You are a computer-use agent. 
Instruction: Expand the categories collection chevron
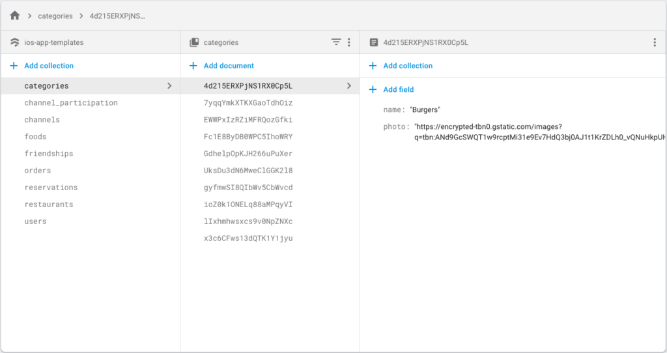170,86
